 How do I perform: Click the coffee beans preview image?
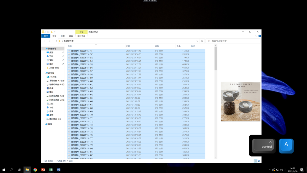tap(240, 102)
